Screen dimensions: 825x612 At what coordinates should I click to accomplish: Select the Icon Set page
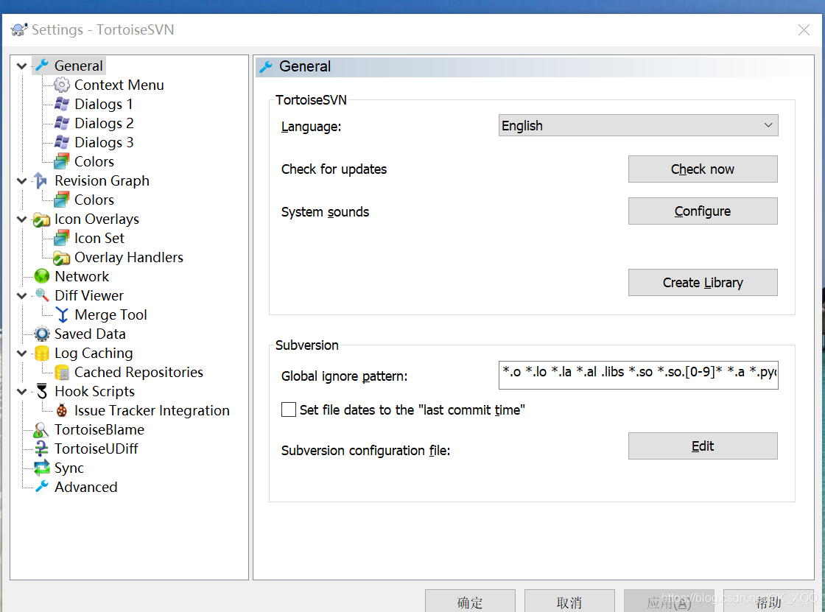[99, 238]
